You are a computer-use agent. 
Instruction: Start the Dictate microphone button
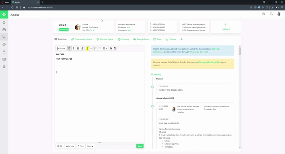tap(61, 48)
